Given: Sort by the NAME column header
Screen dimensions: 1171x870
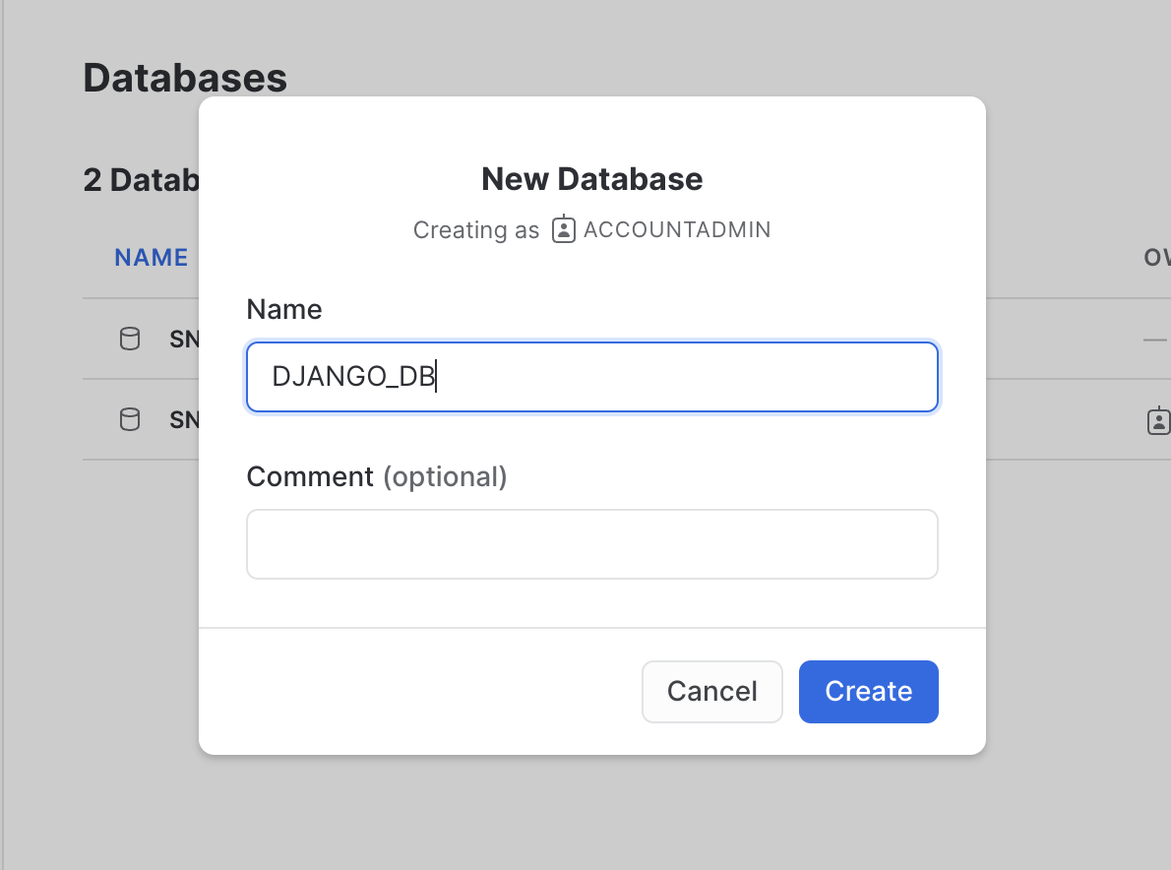Looking at the screenshot, I should (x=151, y=258).
